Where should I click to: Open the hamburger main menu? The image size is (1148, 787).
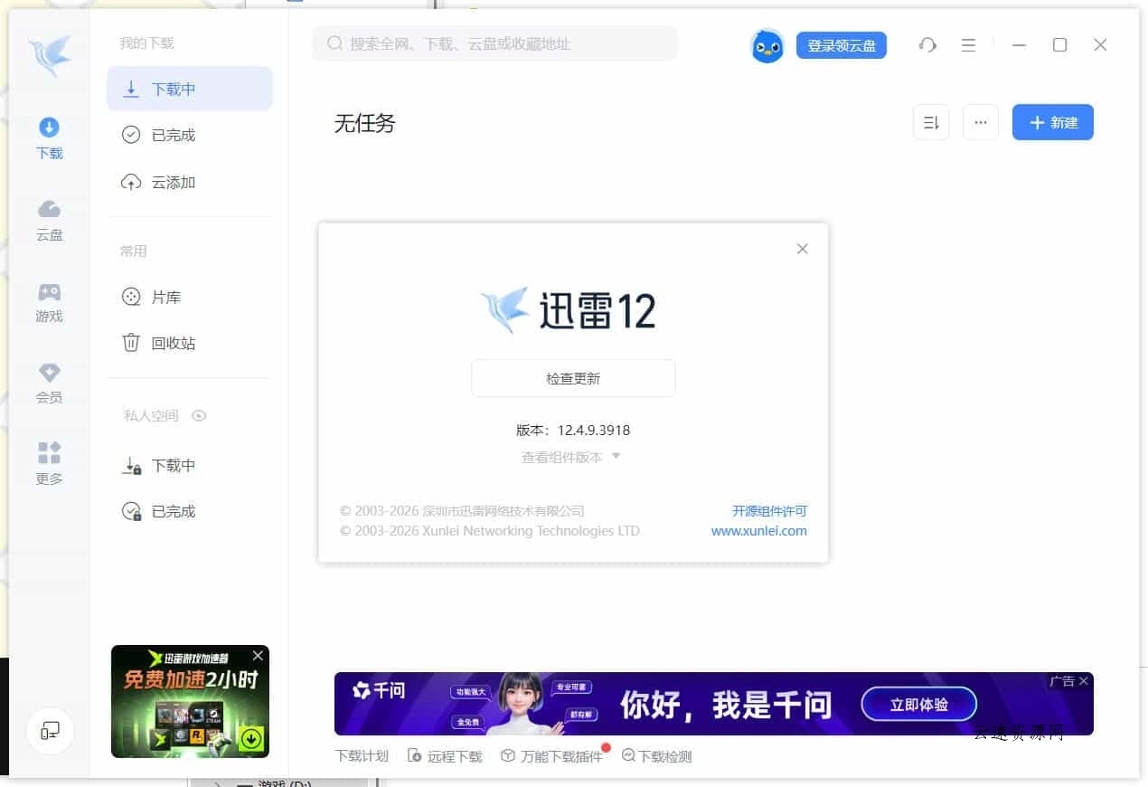pos(969,44)
